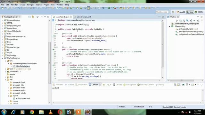Open the Window menu

60,5
